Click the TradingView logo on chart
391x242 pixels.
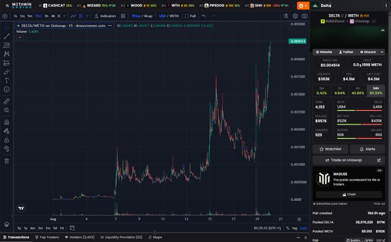tap(21, 208)
